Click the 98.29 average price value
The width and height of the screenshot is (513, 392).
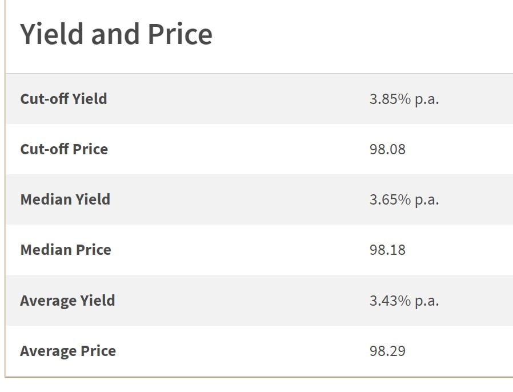387,351
